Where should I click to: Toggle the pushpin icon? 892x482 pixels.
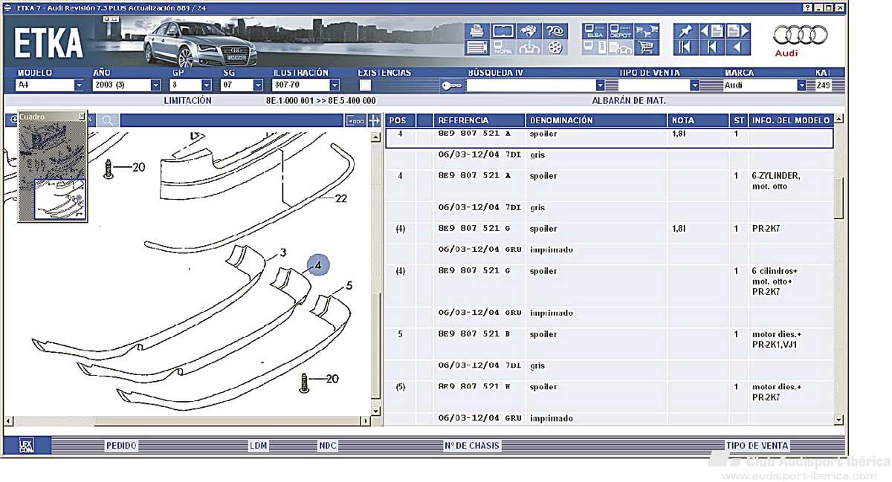click(x=685, y=31)
